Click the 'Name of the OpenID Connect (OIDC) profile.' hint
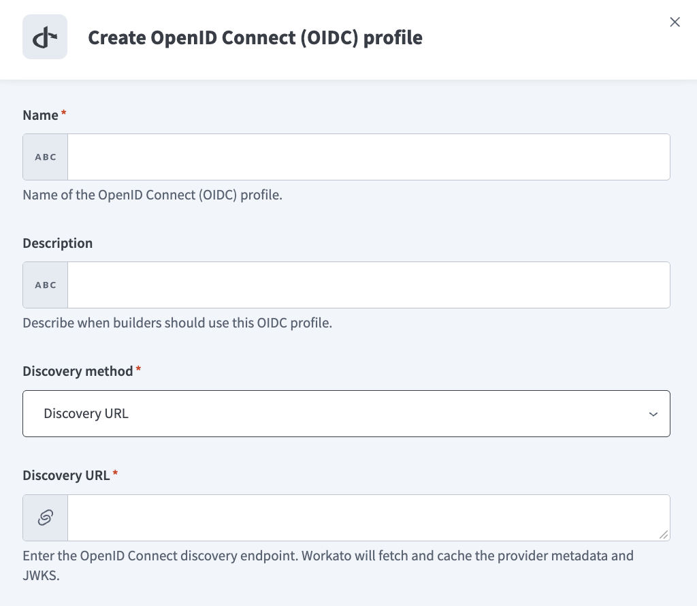697x606 pixels. 152,195
